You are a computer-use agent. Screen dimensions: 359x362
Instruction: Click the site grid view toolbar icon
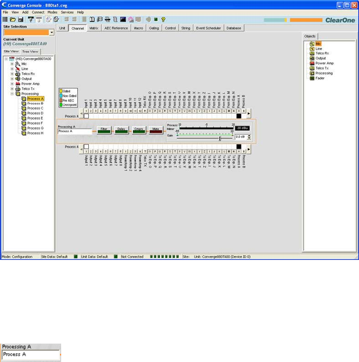pos(5,19)
